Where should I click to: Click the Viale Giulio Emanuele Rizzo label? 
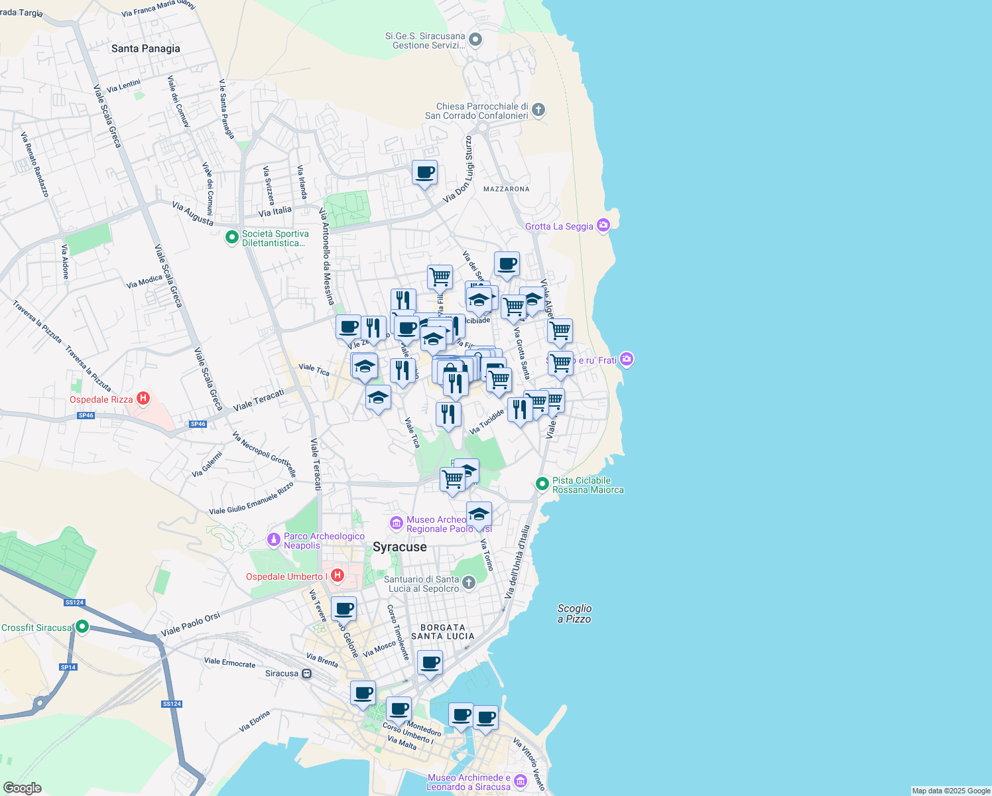click(251, 499)
